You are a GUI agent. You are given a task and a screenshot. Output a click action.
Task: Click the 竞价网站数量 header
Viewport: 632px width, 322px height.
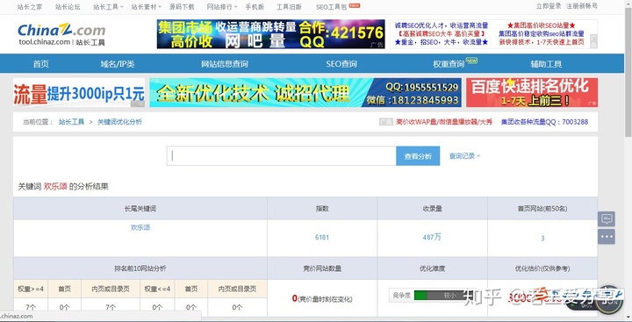pos(322,268)
